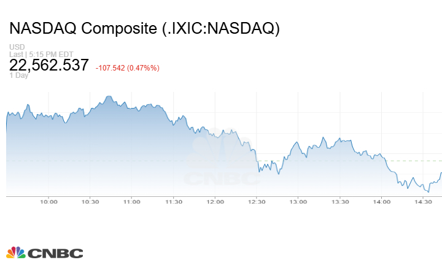Viewport: 442px width, 276px height.
Task: Click the 13:00 time axis label
Action: 298,201
